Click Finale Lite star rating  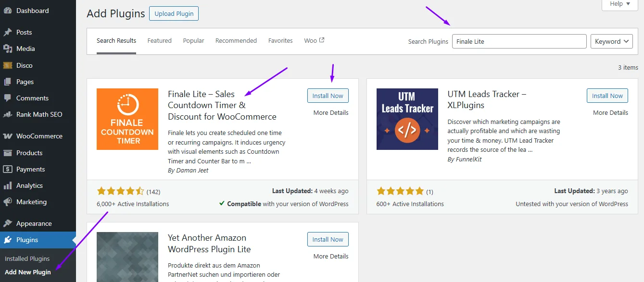(x=120, y=191)
